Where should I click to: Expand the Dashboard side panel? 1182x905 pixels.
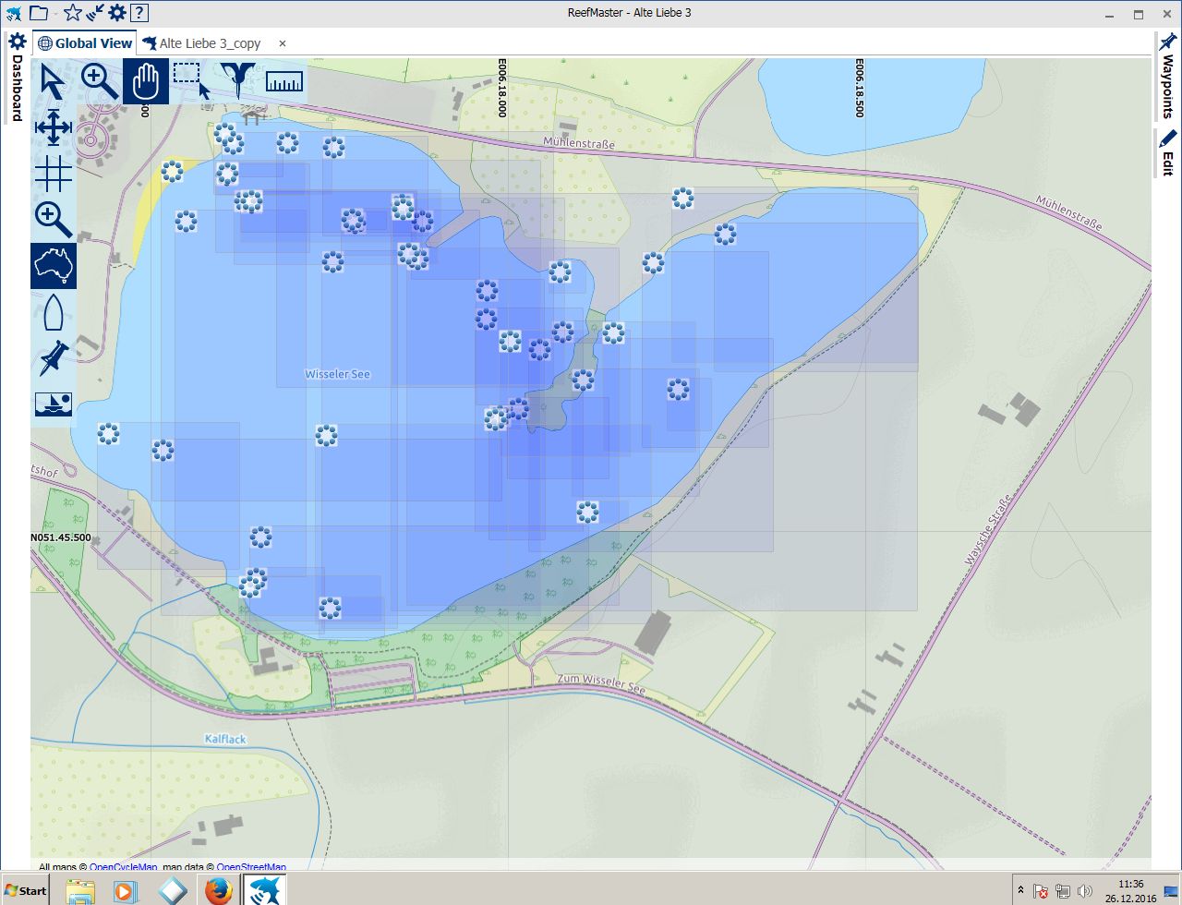coord(16,78)
